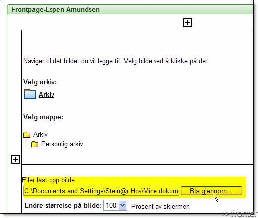Click the Endre størrelse på bilde label
This screenshot has width=258, height=218.
tap(63, 206)
